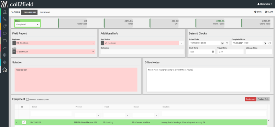The height and width of the screenshot is (127, 275).
Task: Click the Mileage Time field
Action: [259, 52]
